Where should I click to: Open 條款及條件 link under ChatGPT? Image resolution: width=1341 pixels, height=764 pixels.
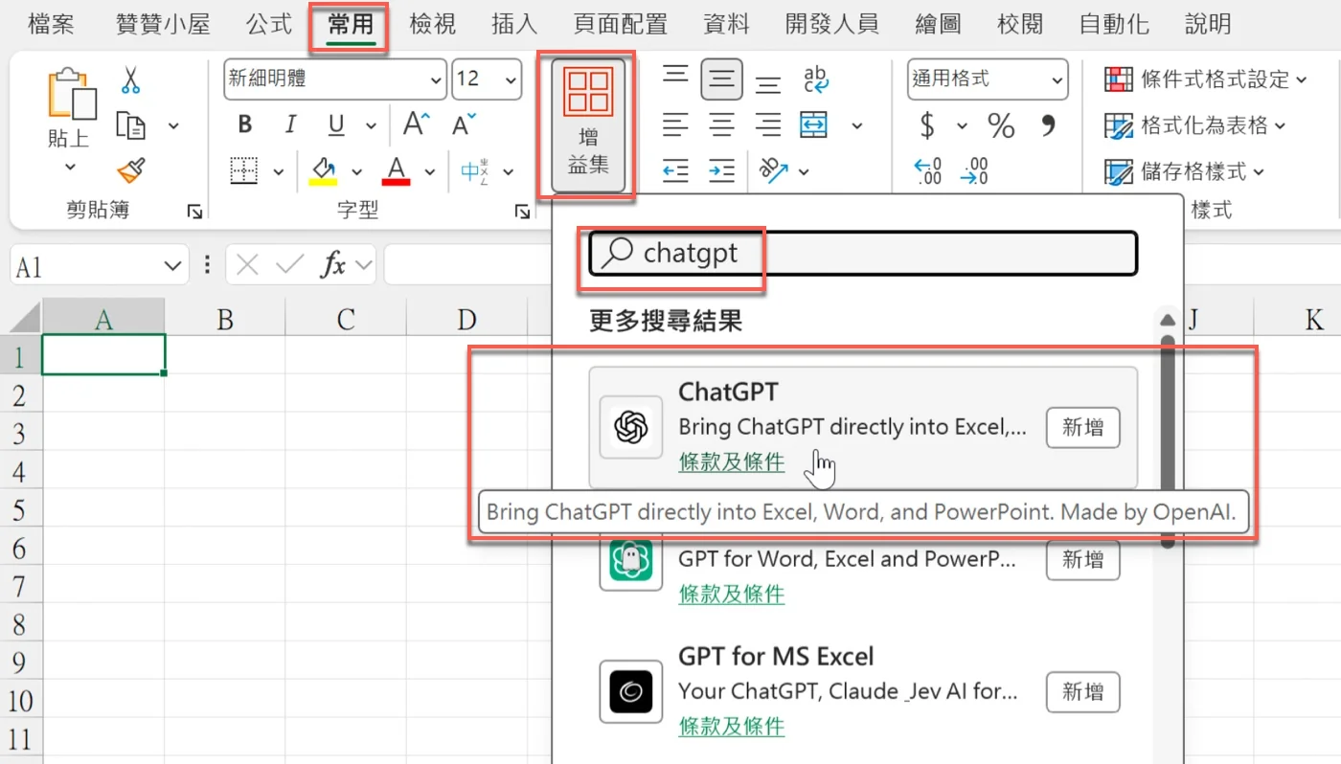click(732, 462)
